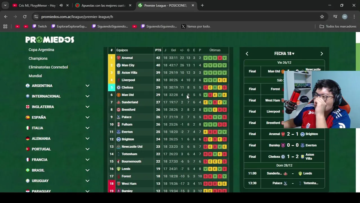
Task: Open the ExplorarExplorarExp bookmark
Action: pos(69,26)
